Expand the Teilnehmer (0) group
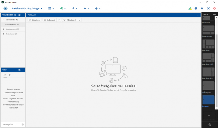 (4, 34)
